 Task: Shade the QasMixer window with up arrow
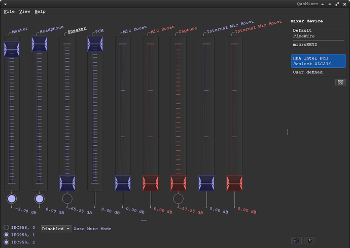click(323, 4)
